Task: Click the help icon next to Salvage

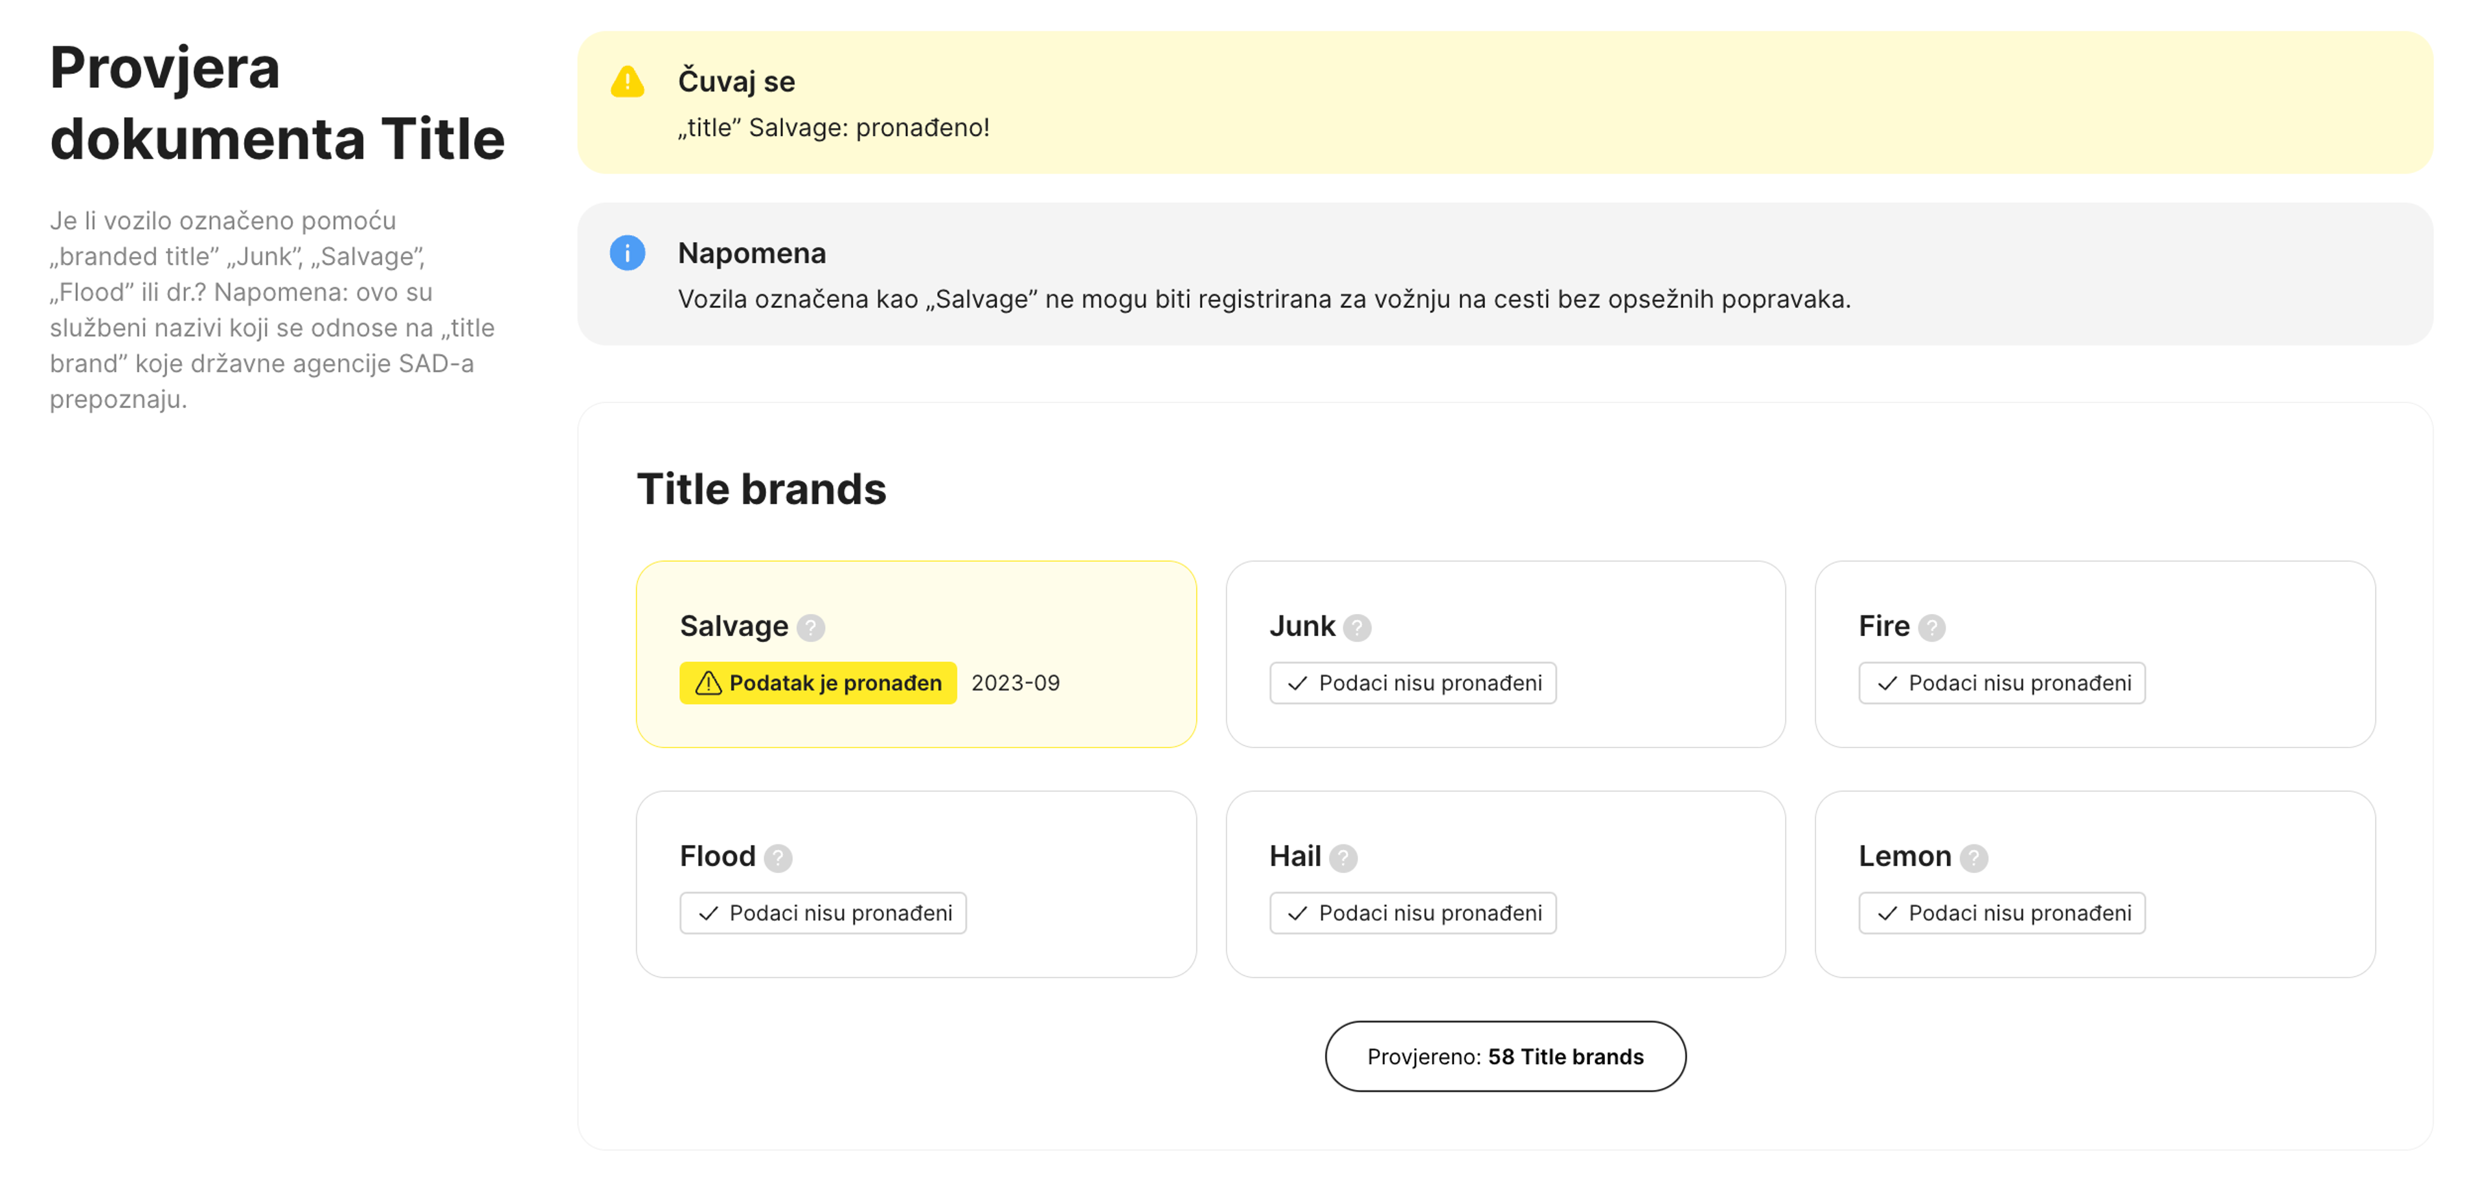Action: (x=810, y=628)
